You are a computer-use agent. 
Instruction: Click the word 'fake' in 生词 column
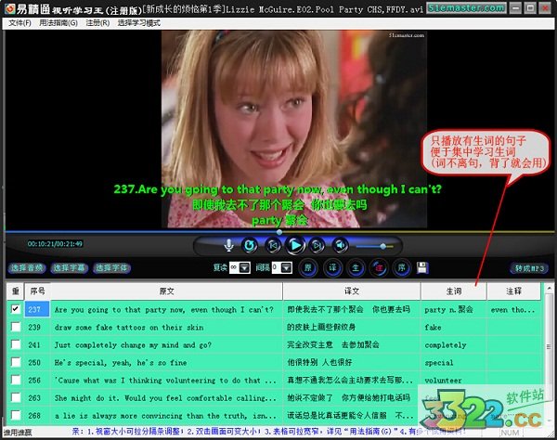point(433,328)
